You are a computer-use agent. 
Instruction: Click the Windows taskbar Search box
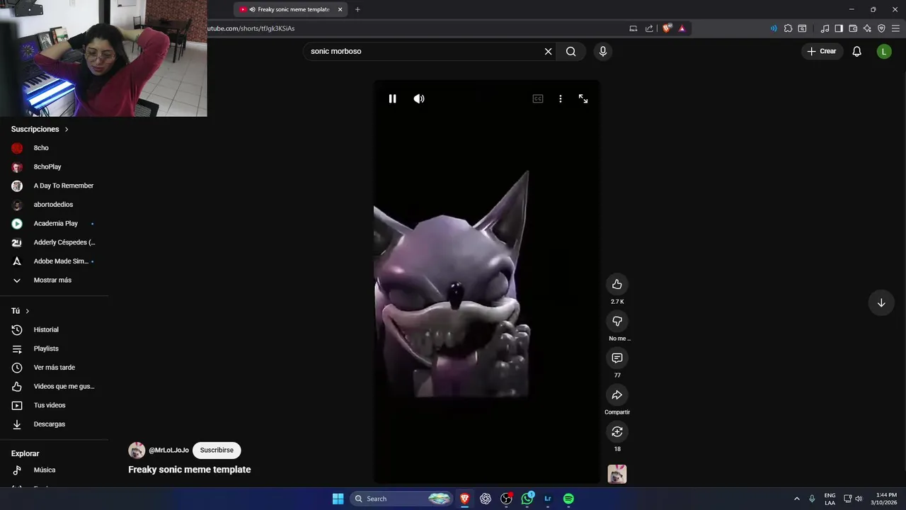(401, 499)
